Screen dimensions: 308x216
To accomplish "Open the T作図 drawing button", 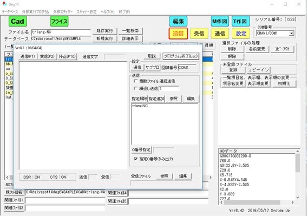I will coord(241,21).
